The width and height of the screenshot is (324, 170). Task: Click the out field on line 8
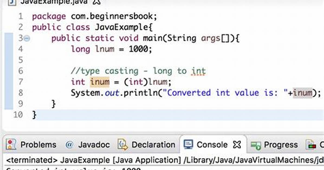click(112, 93)
